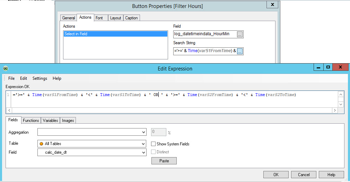The image size is (350, 182).
Task: Switch to the Functions tab
Action: (x=31, y=121)
